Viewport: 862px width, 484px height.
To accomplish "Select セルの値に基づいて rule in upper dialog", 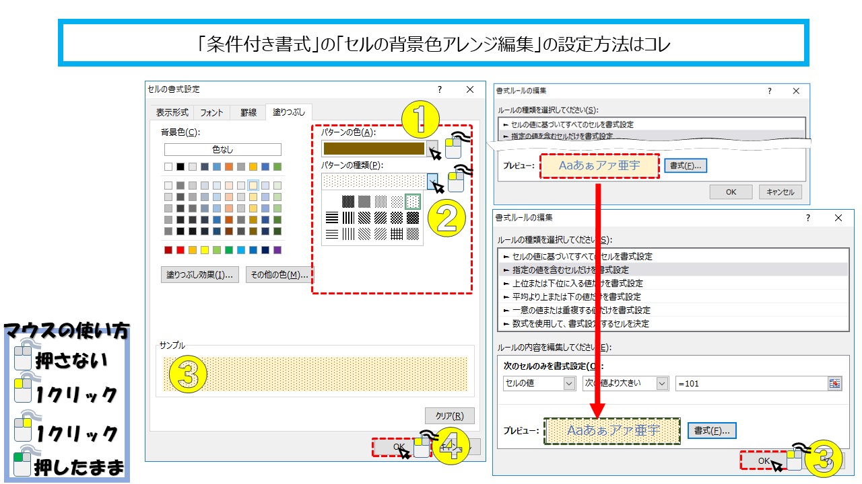I will click(x=651, y=124).
